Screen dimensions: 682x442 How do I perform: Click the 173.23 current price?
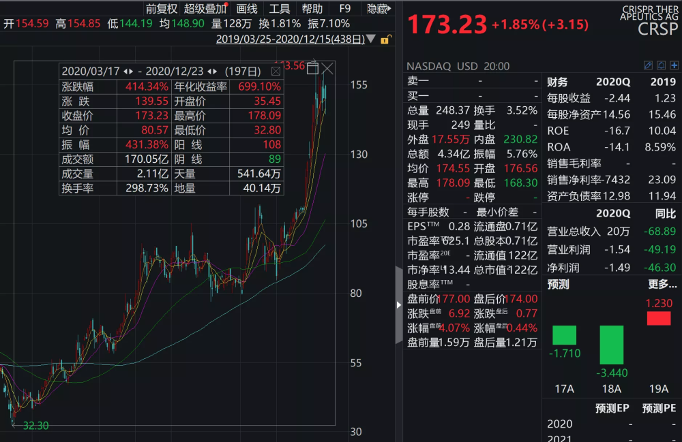click(447, 25)
